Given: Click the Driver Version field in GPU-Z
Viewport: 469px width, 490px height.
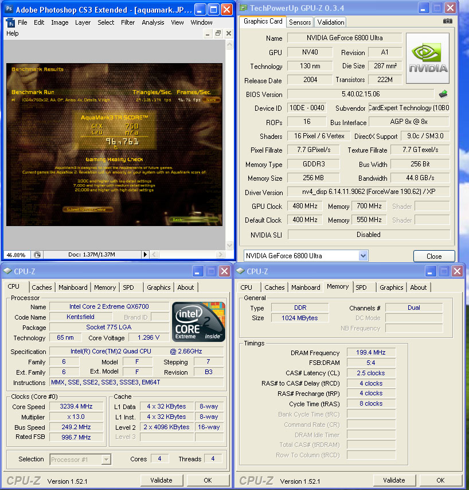Looking at the screenshot, I should click(369, 192).
